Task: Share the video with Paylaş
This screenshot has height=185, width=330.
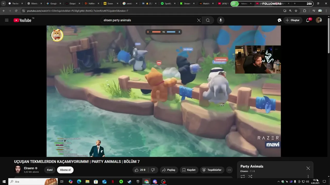Action: pos(169,170)
